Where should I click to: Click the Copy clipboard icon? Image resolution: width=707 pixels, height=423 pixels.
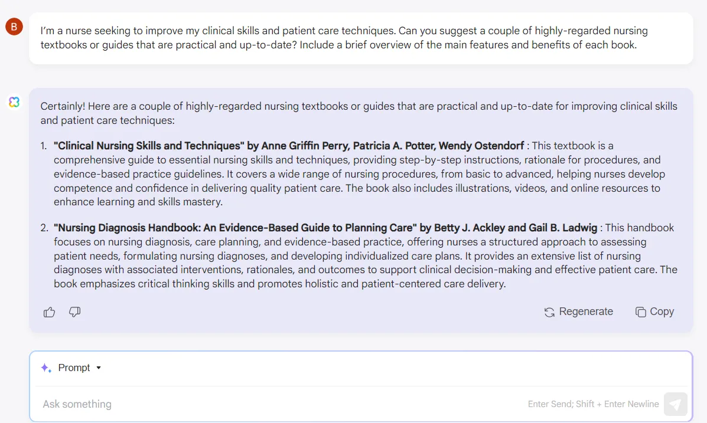pos(640,312)
